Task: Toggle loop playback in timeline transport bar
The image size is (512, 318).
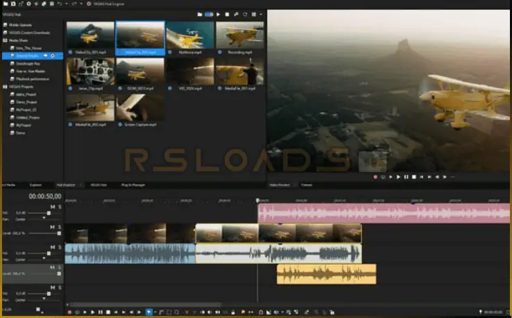Action: point(77,312)
